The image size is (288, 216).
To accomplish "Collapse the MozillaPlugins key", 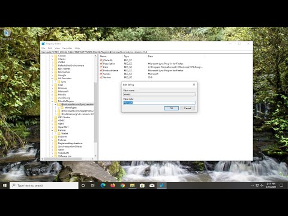I will tap(52, 101).
